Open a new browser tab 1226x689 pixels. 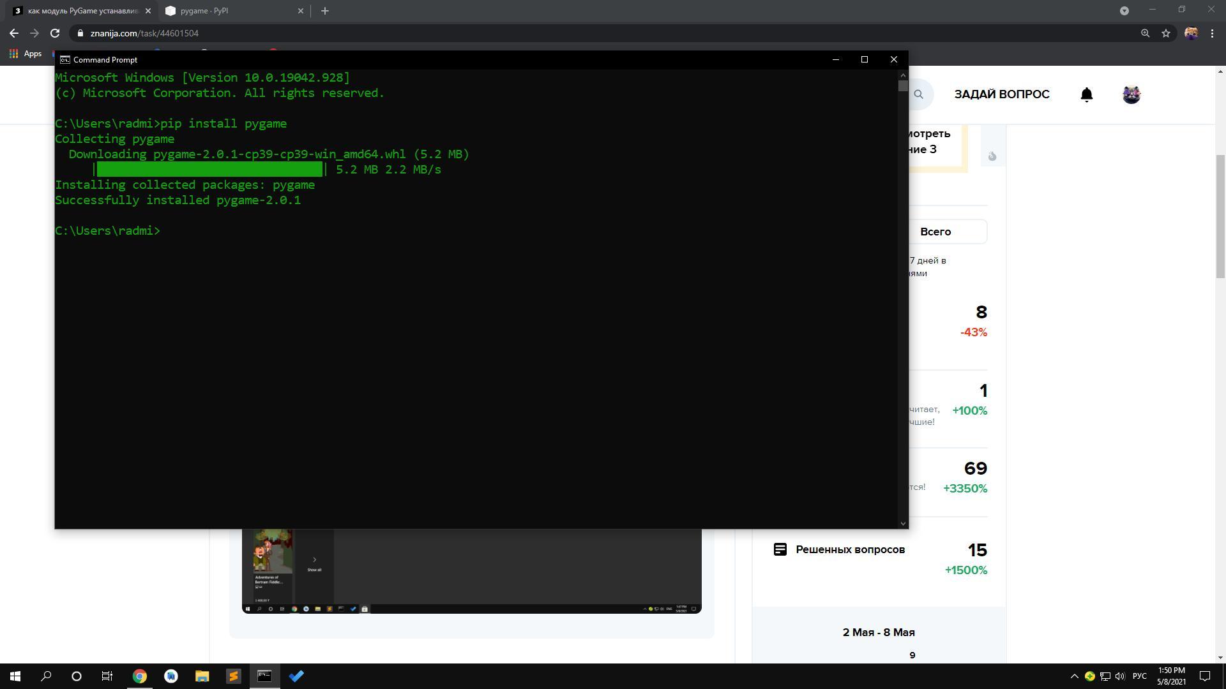[x=324, y=11]
